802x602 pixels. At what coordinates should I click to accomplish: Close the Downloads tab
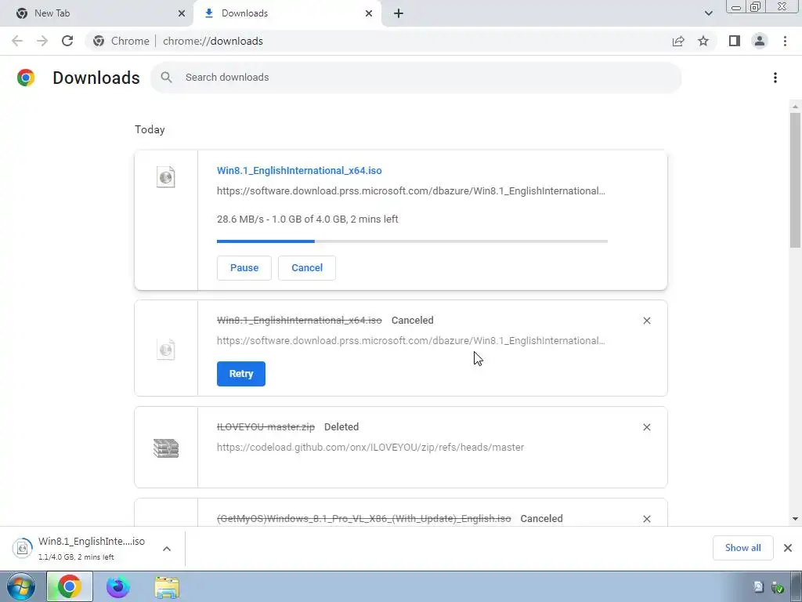click(x=369, y=13)
